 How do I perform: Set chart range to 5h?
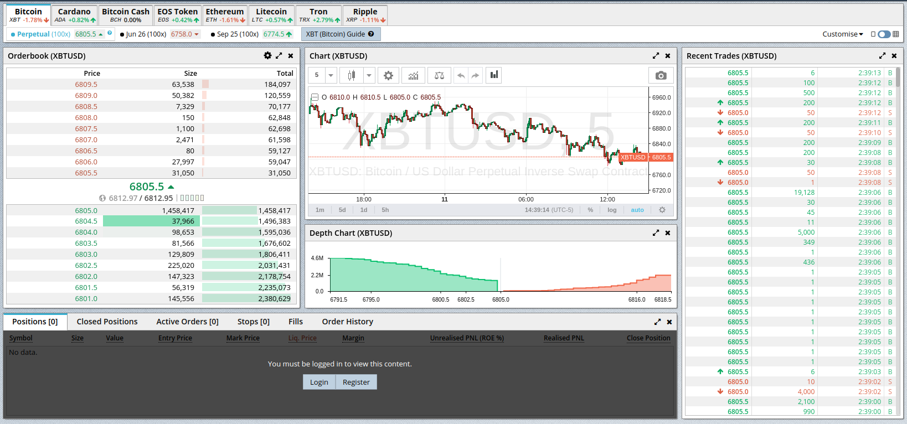point(385,210)
